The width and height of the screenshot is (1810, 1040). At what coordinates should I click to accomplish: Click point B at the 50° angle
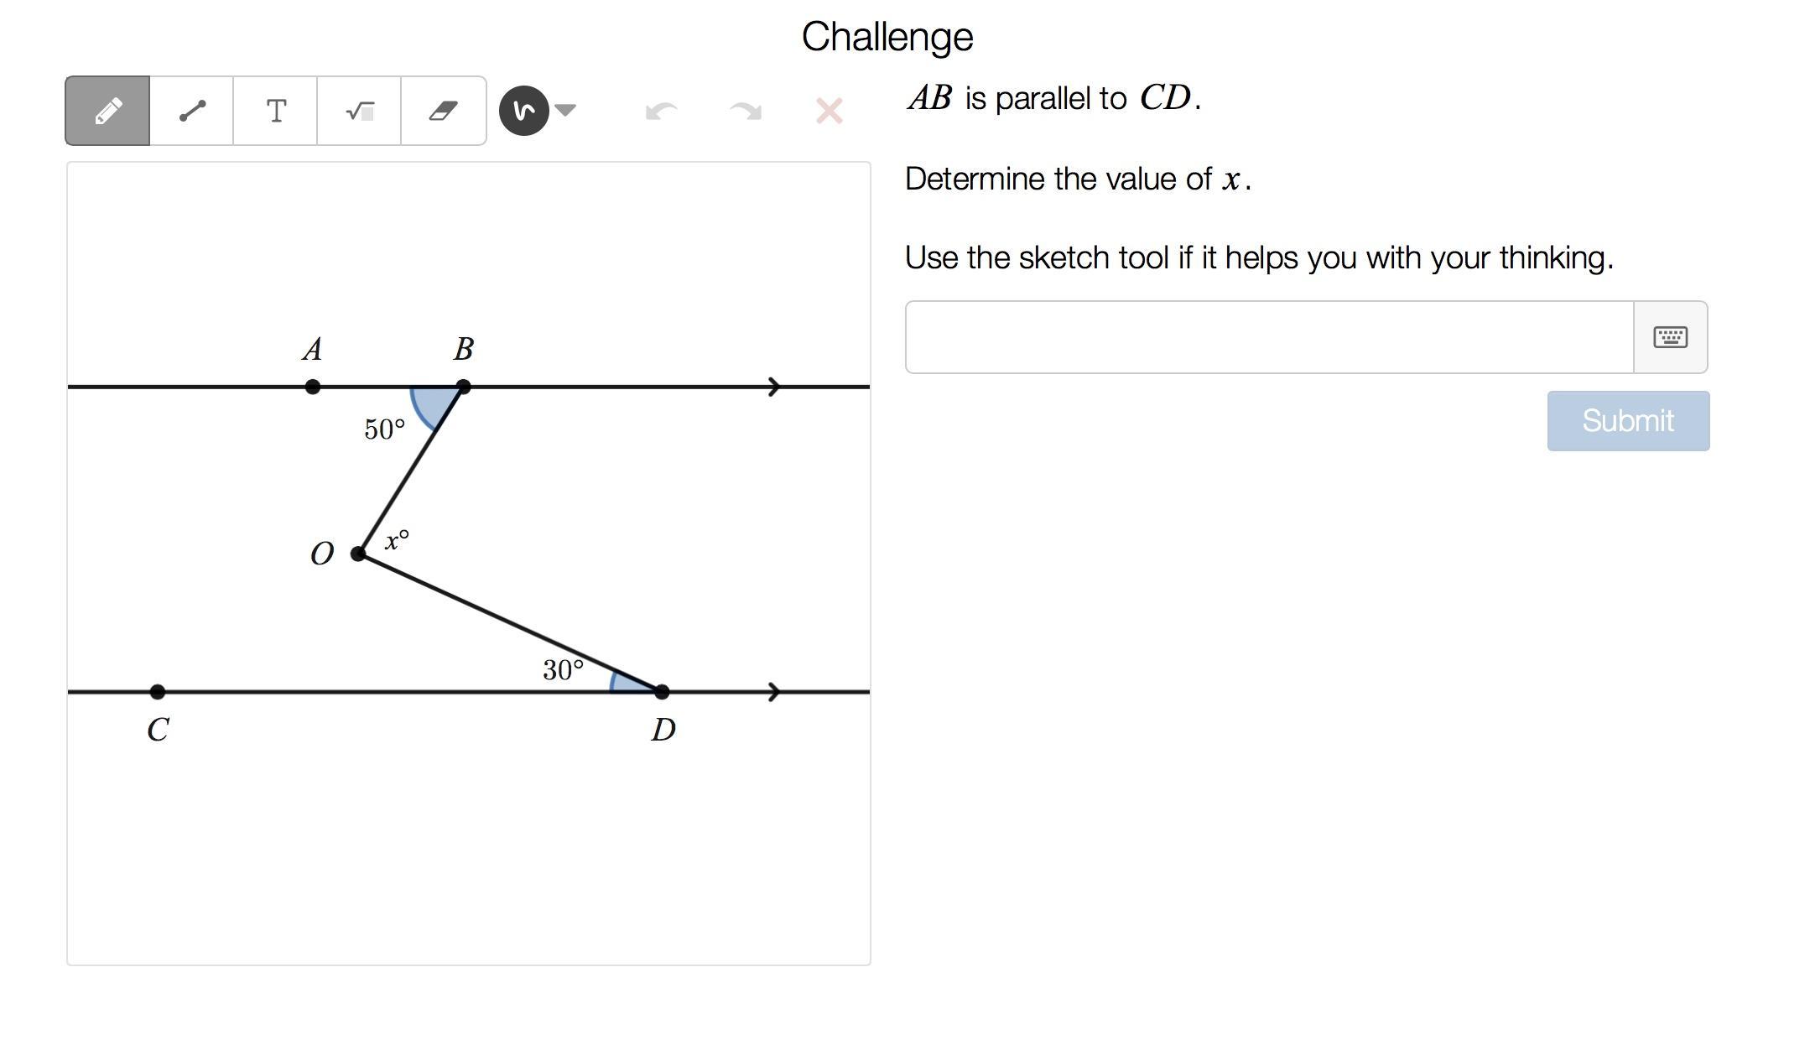[x=464, y=387]
